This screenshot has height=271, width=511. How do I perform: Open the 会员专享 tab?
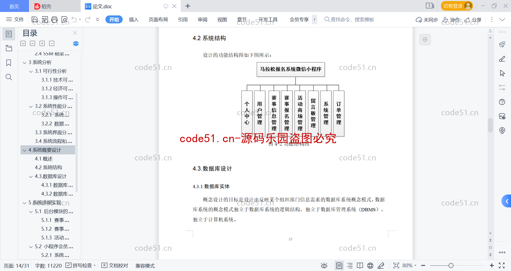(x=299, y=19)
